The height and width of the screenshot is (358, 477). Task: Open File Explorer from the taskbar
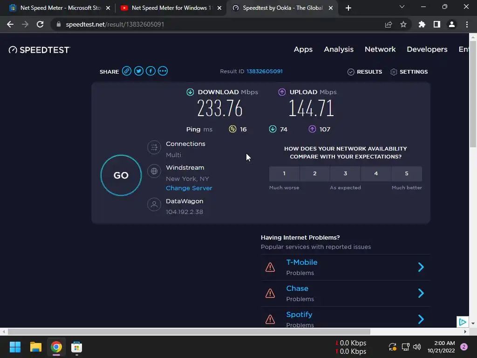click(35, 347)
